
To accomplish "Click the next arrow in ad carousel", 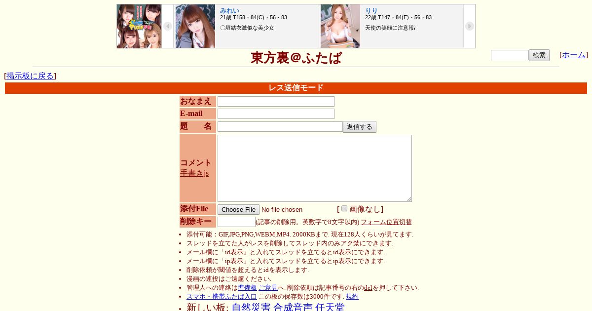I will (x=469, y=26).
